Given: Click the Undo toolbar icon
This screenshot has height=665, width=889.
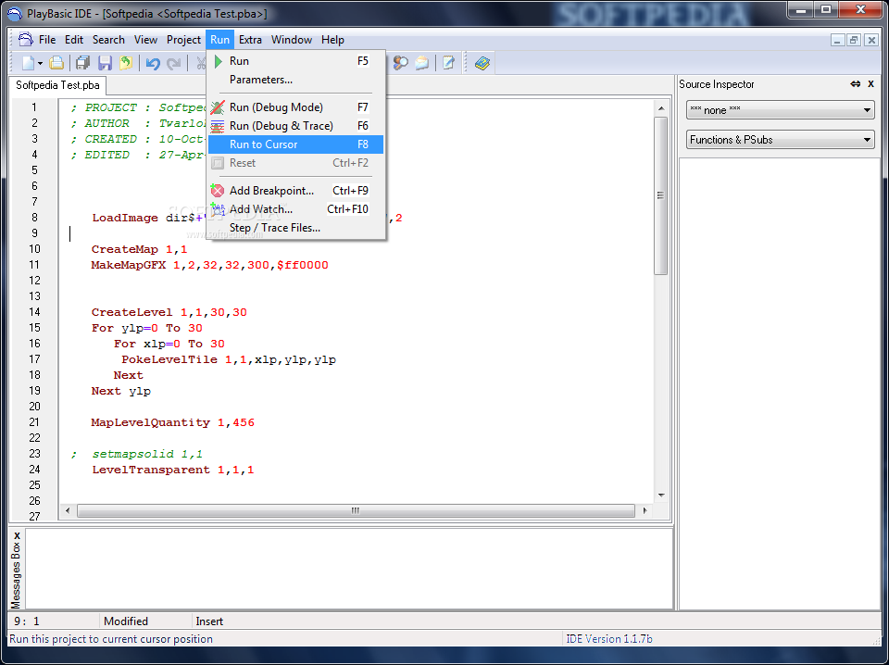Looking at the screenshot, I should coord(153,63).
